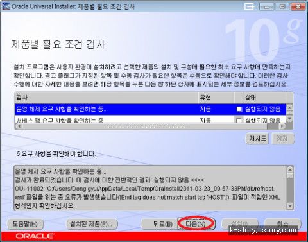Click the 실행되지 않음 status in selected row

pos(262,109)
